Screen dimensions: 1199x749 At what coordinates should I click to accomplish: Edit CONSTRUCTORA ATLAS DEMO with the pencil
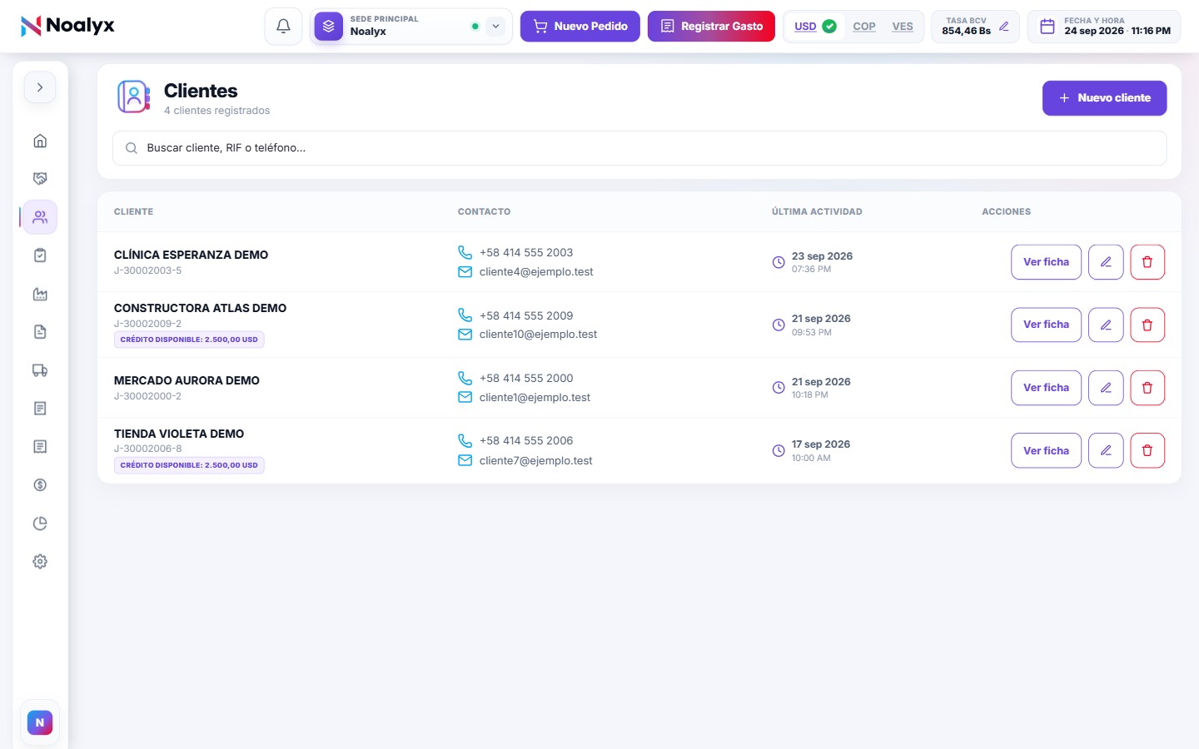click(x=1106, y=325)
